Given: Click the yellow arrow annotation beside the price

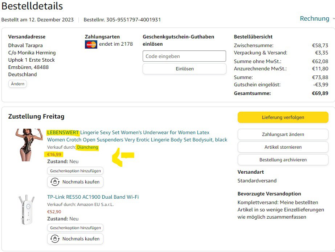Looking at the screenshot, I should click(x=123, y=156).
